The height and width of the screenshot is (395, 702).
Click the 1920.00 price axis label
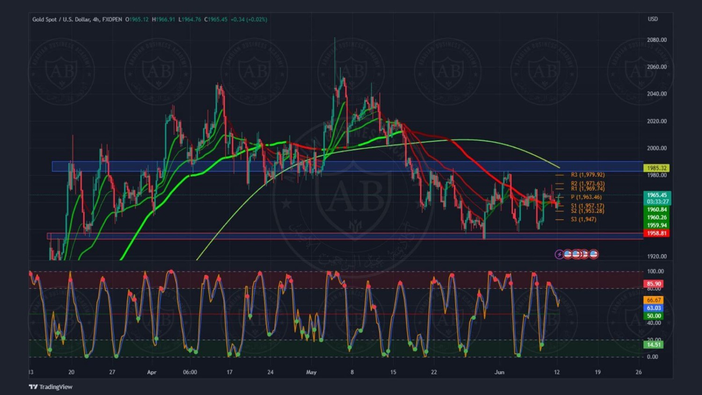click(x=657, y=256)
